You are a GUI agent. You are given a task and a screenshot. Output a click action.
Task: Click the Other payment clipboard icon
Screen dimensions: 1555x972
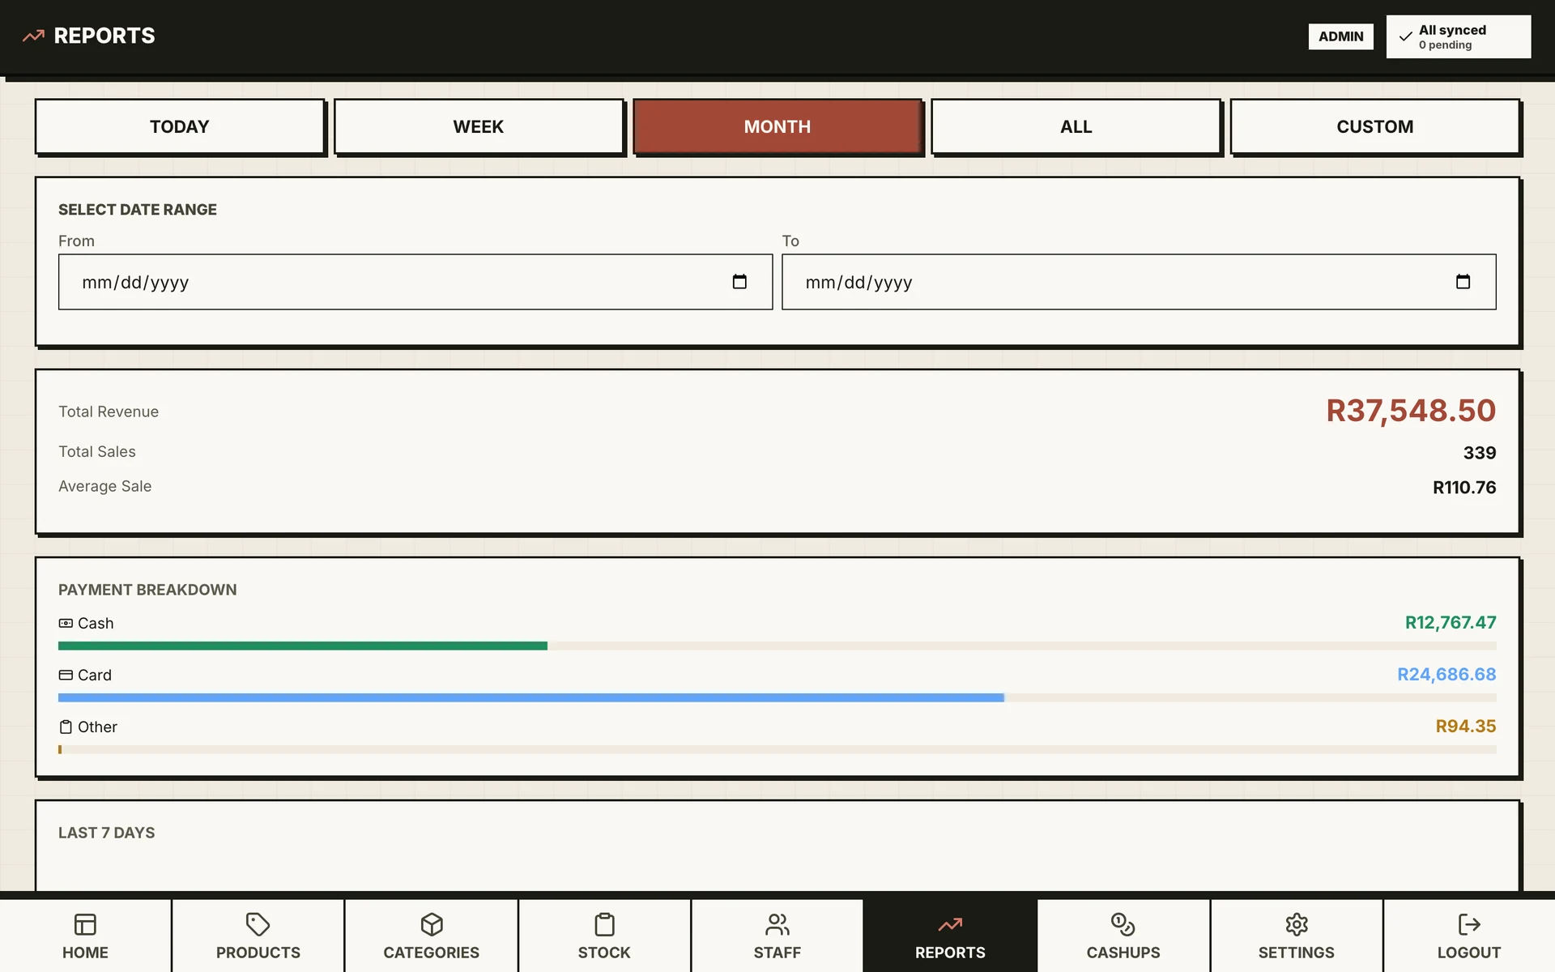[x=66, y=727]
